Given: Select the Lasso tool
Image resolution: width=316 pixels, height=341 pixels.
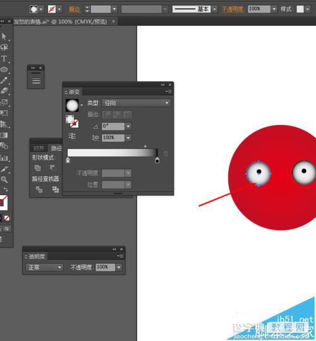Looking at the screenshot, I should tap(4, 47).
